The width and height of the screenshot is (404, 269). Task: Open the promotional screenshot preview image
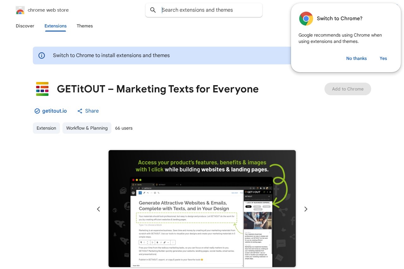pos(202,209)
